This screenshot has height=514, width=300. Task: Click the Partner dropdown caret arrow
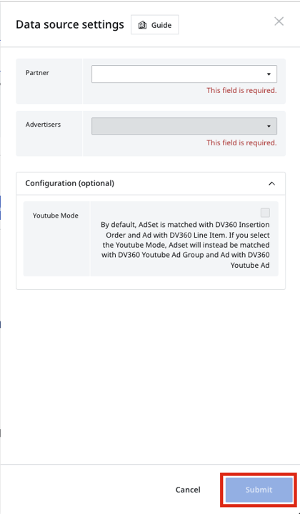click(x=269, y=74)
